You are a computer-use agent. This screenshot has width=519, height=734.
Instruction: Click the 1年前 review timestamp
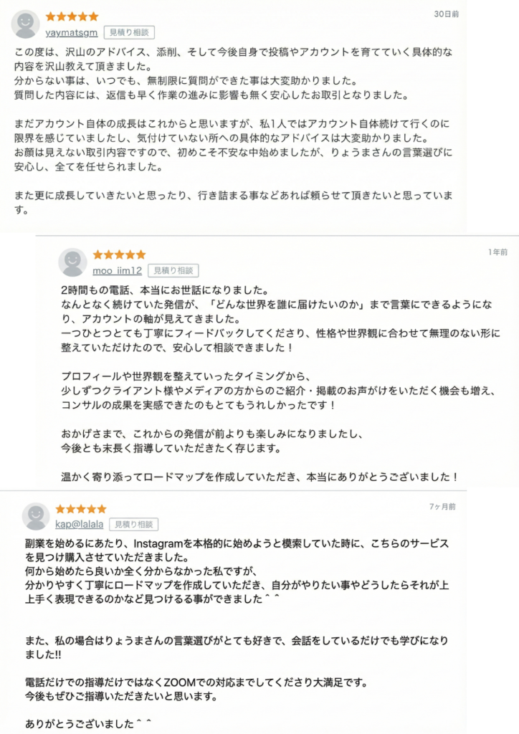497,252
